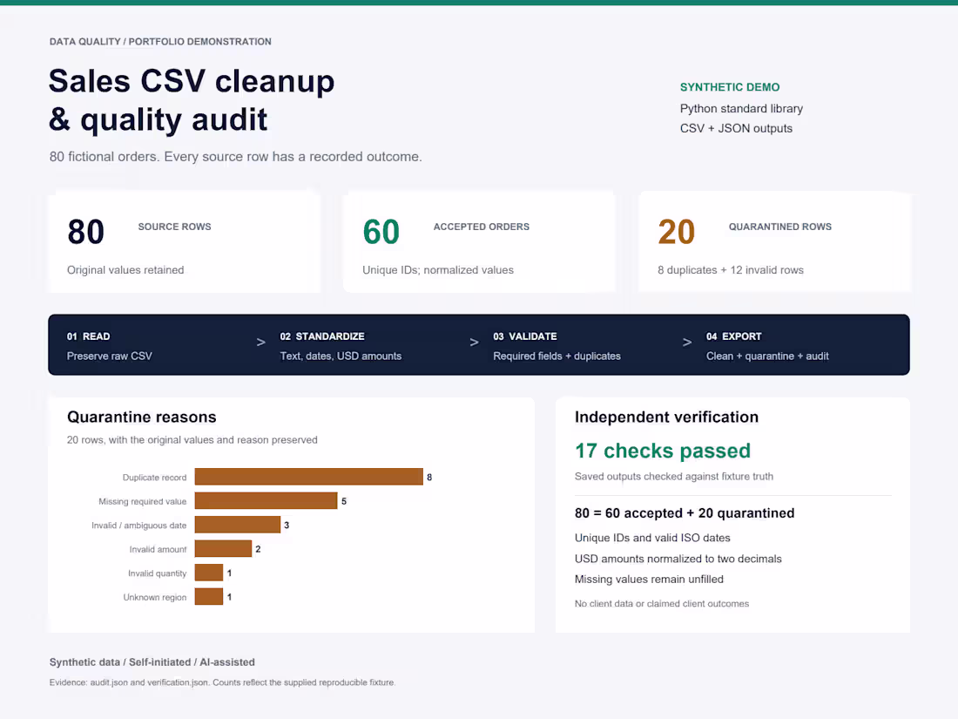Click the 'Invalid / ambiguous date' axis label
The height and width of the screenshot is (719, 958).
pyautogui.click(x=138, y=526)
